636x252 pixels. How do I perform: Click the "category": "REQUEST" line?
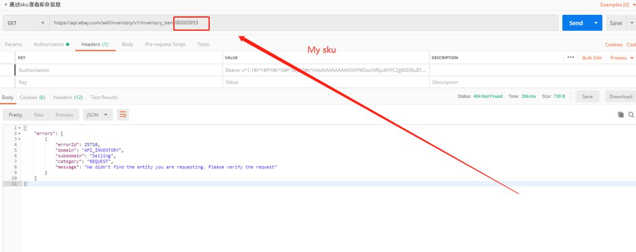coord(84,161)
